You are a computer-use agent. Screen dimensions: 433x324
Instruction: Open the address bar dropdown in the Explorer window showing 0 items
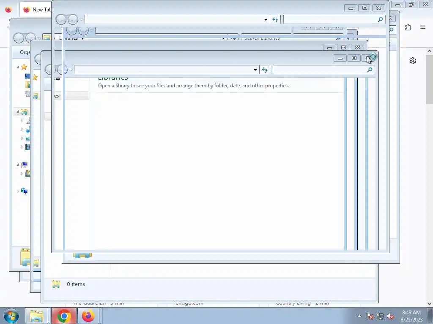click(255, 70)
